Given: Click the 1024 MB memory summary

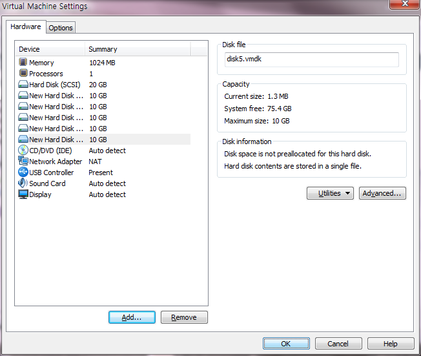Looking at the screenshot, I should [102, 63].
